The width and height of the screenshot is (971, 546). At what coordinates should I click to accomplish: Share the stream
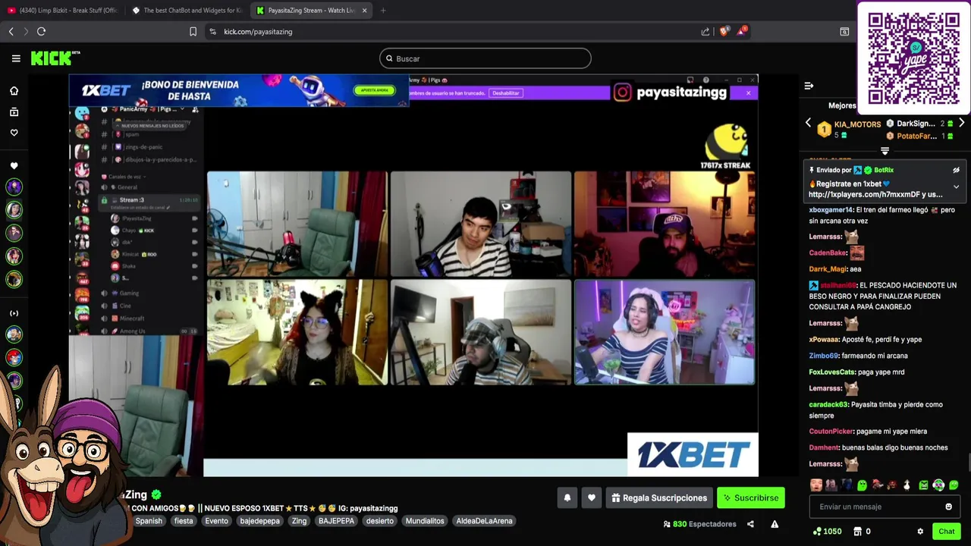(750, 524)
